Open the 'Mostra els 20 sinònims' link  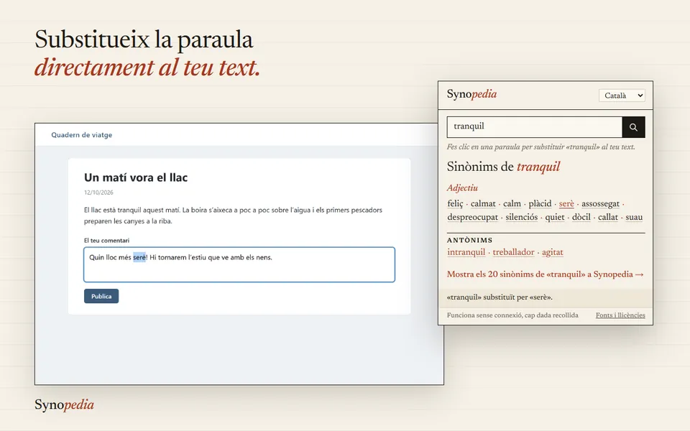click(546, 274)
